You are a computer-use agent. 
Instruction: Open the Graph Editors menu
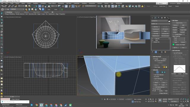coord(52,3)
